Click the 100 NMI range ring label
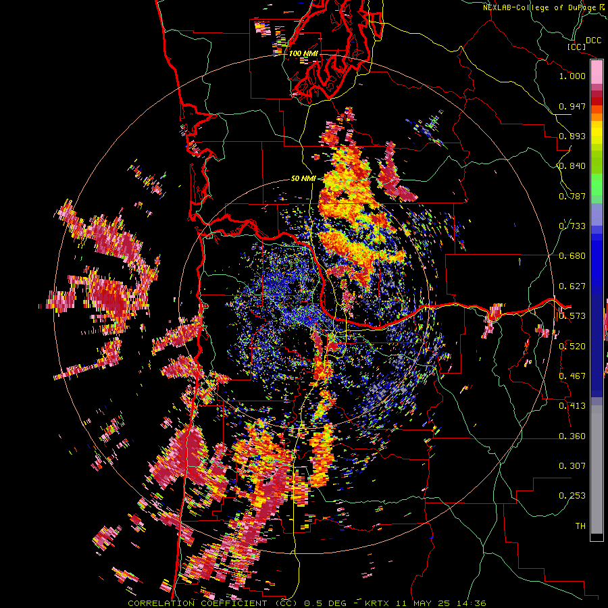 [303, 53]
